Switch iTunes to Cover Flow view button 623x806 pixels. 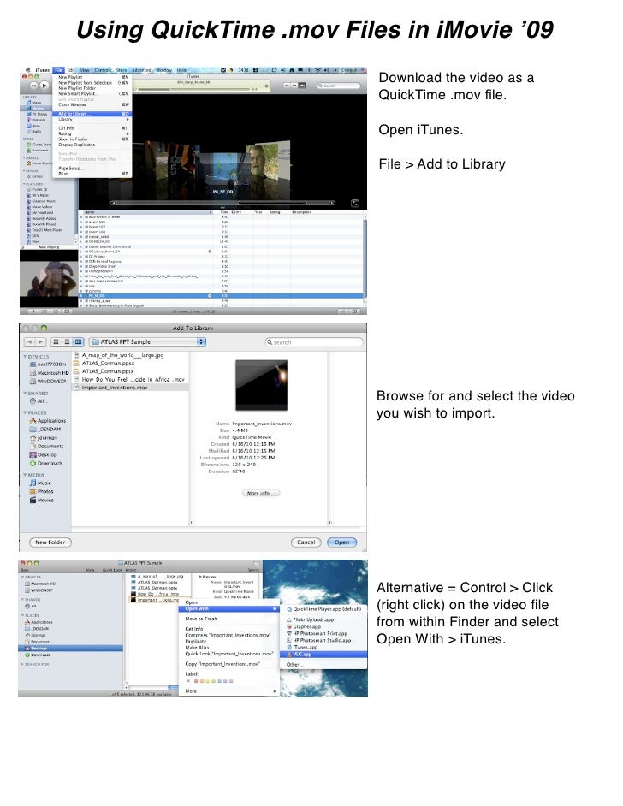pyautogui.click(x=302, y=86)
